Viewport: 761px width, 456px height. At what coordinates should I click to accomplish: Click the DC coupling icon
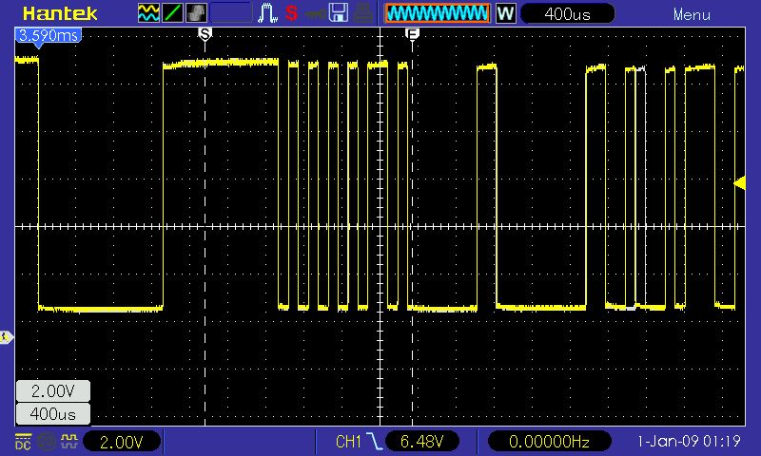23,442
